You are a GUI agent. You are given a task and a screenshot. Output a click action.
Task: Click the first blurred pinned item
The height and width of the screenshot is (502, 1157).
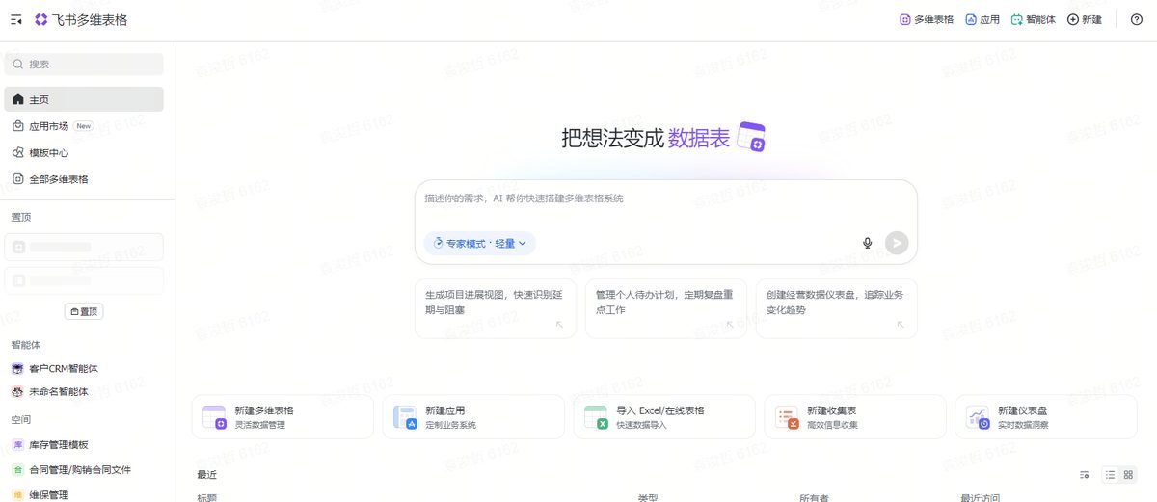click(84, 247)
